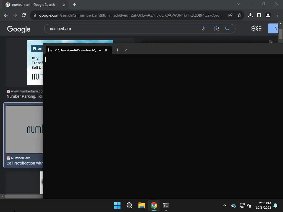Open Windows taskbar search

pos(129,205)
